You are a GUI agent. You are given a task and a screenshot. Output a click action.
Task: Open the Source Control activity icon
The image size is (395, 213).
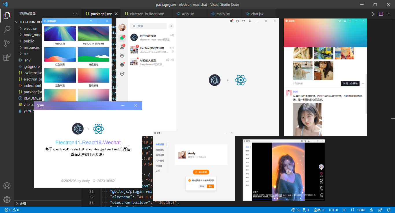pyautogui.click(x=7, y=43)
